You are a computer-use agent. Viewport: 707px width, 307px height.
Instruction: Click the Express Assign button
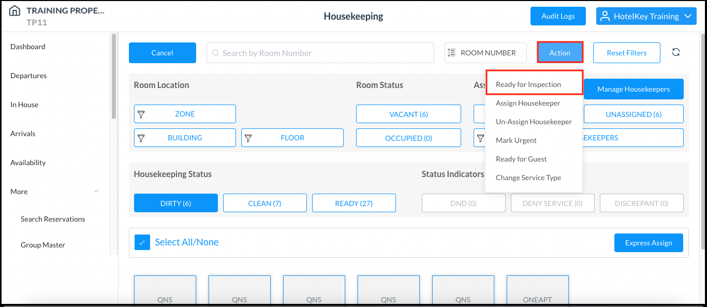[649, 242]
